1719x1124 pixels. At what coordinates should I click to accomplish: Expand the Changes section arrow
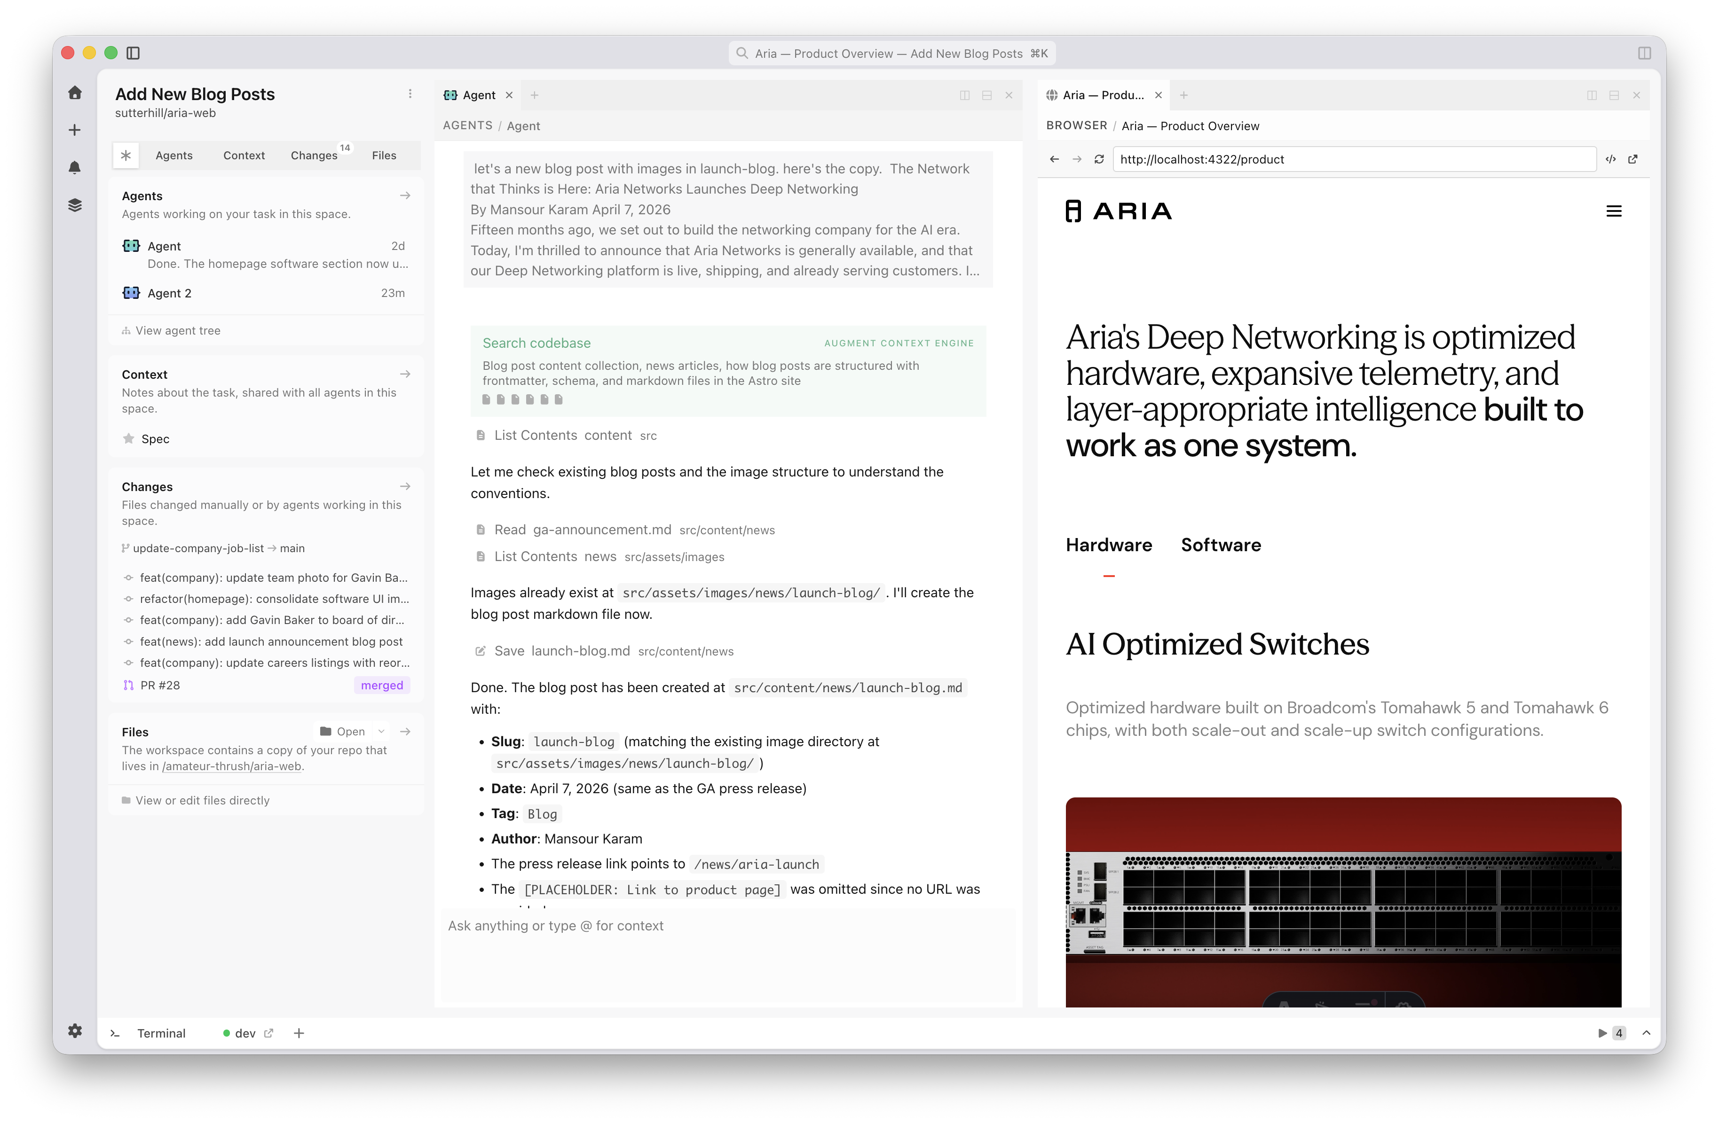(x=405, y=486)
